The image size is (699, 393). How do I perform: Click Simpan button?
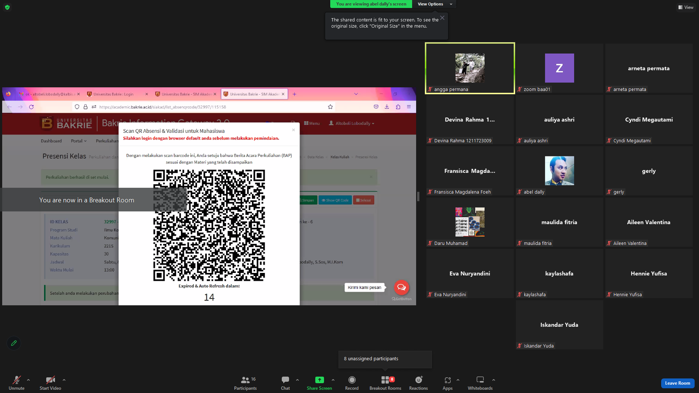pyautogui.click(x=307, y=201)
